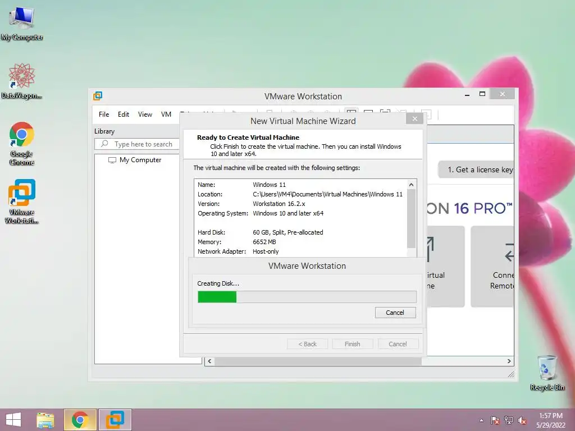
Task: Click the Host-only network adapter value
Action: [x=266, y=251]
